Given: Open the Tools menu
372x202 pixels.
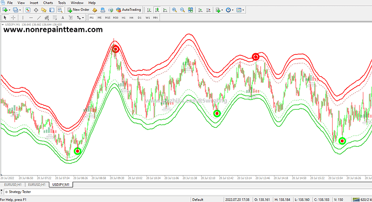Looking at the screenshot, I should point(62,3).
